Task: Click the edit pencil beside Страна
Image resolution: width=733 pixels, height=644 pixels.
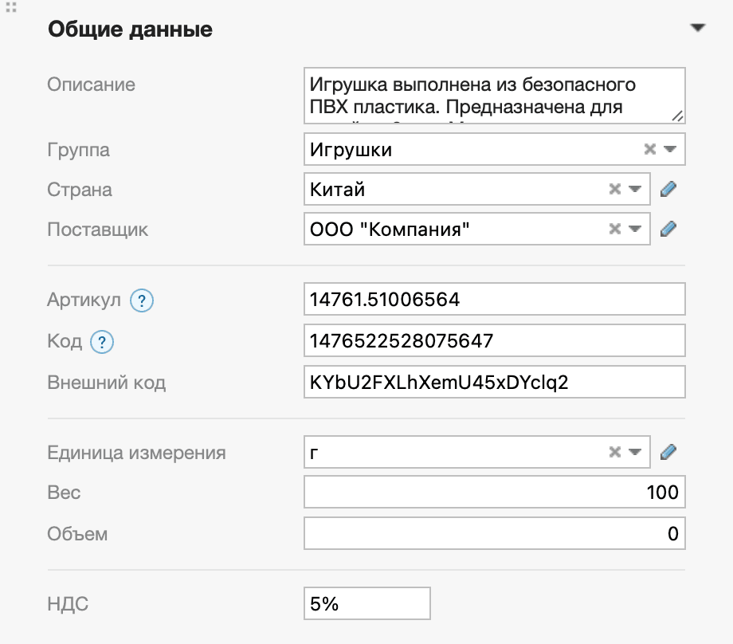Action: [x=668, y=189]
